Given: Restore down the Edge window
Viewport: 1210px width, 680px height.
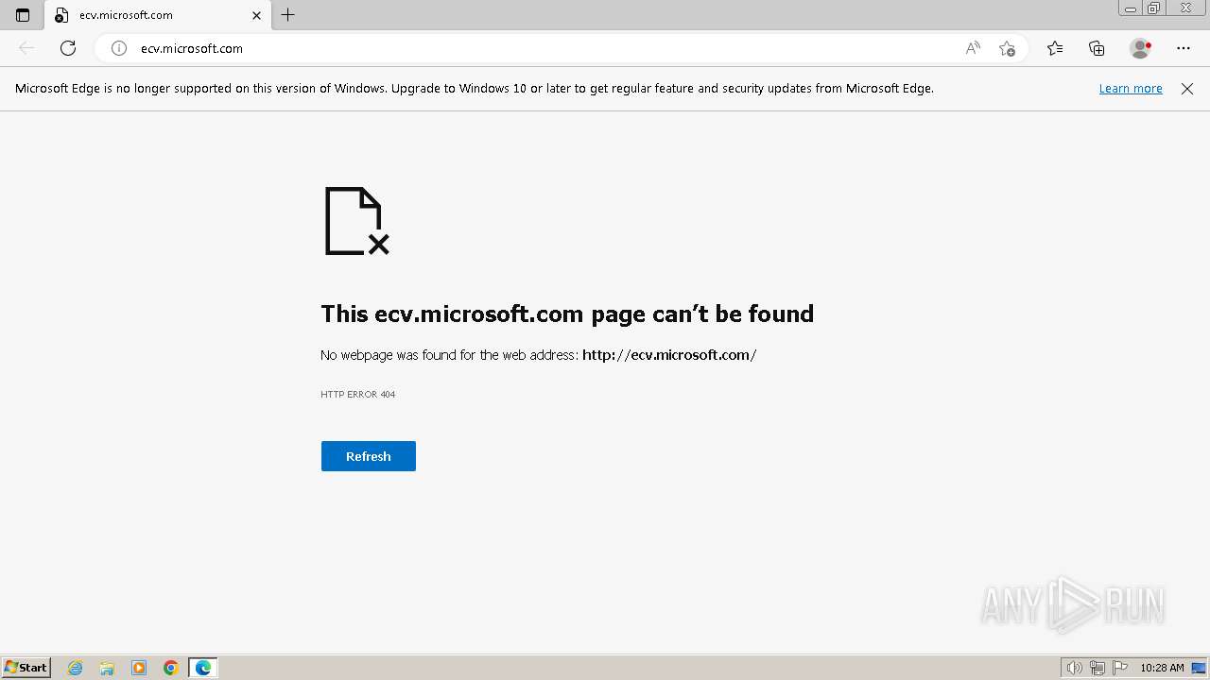Looking at the screenshot, I should coord(1154,8).
